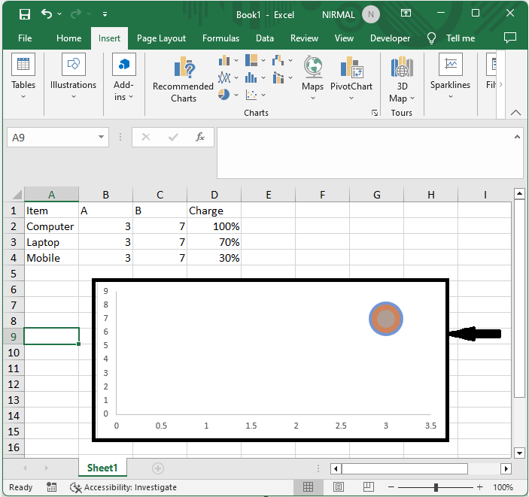Open the Formulas ribbon tab
Image resolution: width=529 pixels, height=497 pixels.
[x=220, y=38]
